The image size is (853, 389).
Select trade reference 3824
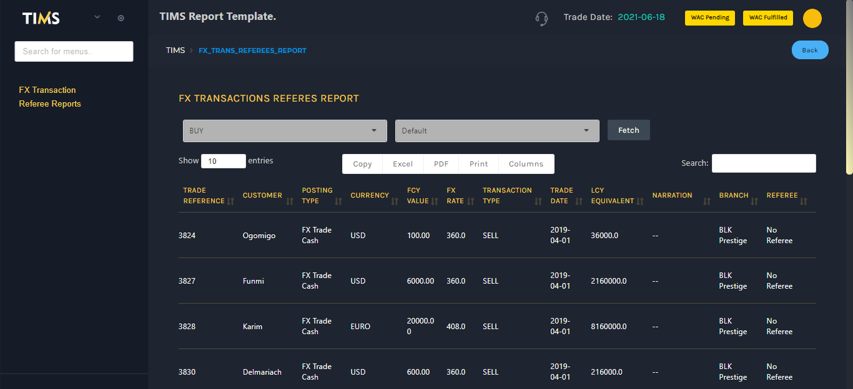(187, 236)
